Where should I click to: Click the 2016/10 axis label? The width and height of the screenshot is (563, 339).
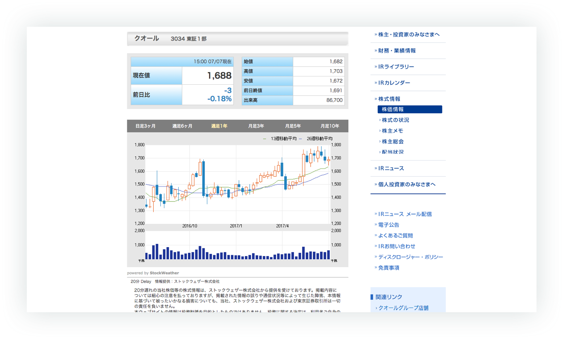pyautogui.click(x=189, y=226)
